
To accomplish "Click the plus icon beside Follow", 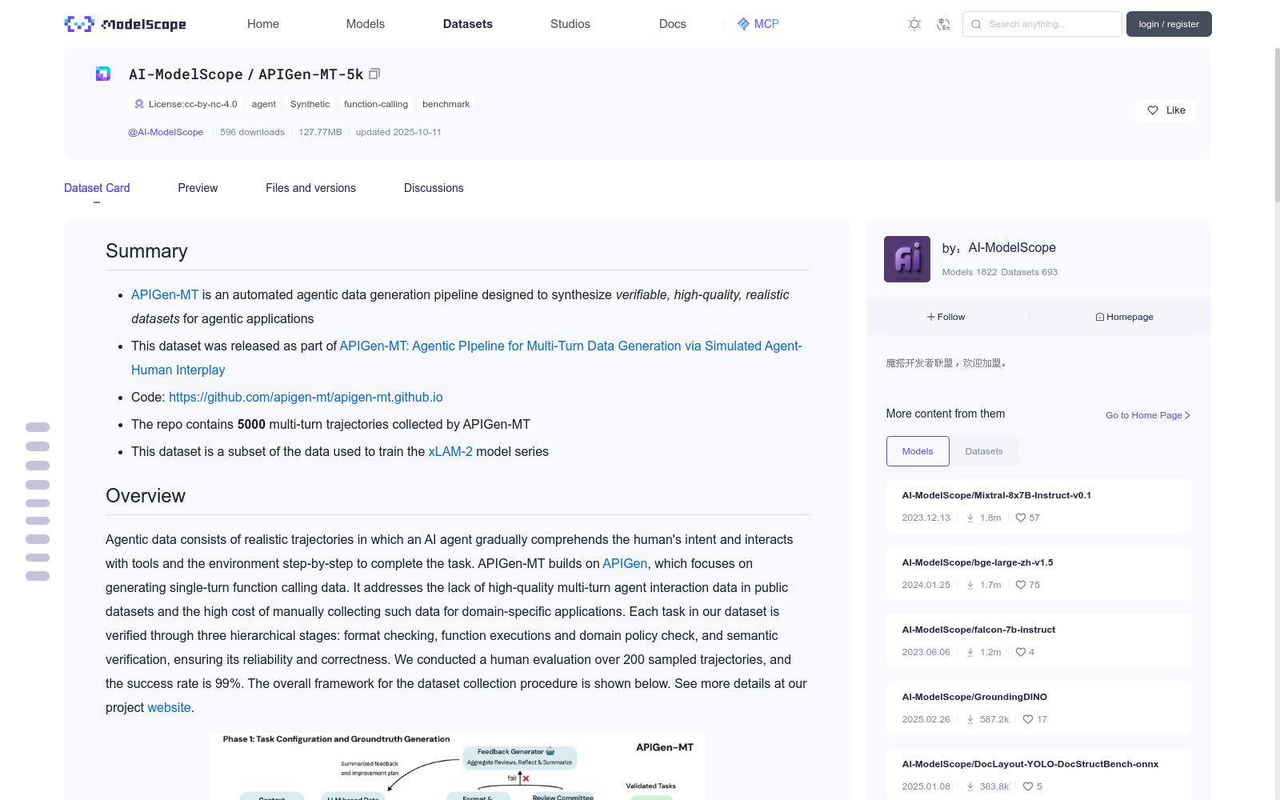I will [931, 317].
